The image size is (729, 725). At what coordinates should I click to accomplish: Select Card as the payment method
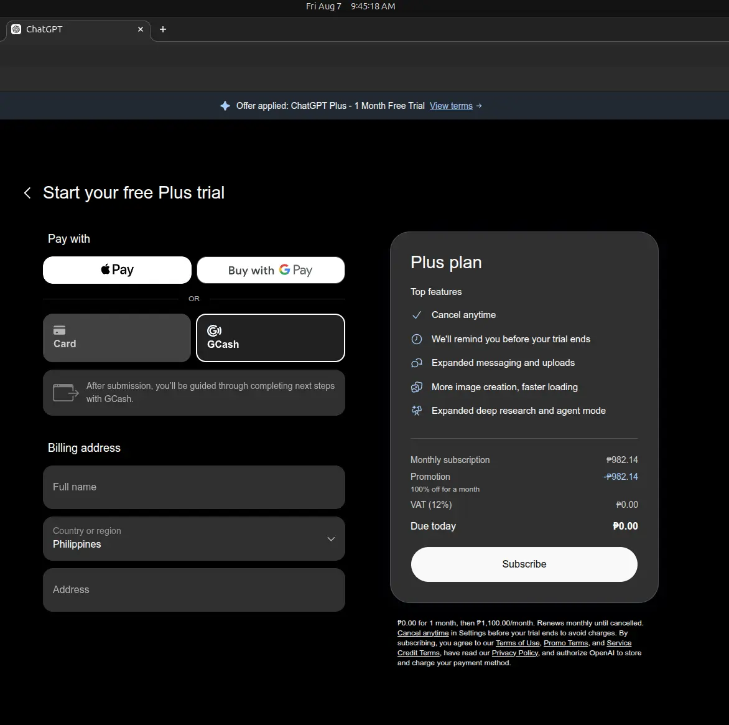[x=117, y=338]
